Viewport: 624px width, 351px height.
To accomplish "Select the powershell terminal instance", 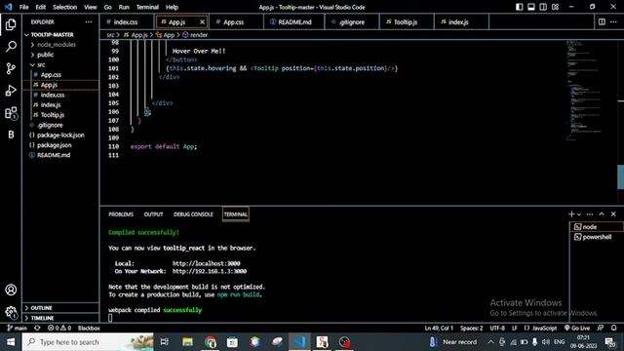I will [x=596, y=237].
